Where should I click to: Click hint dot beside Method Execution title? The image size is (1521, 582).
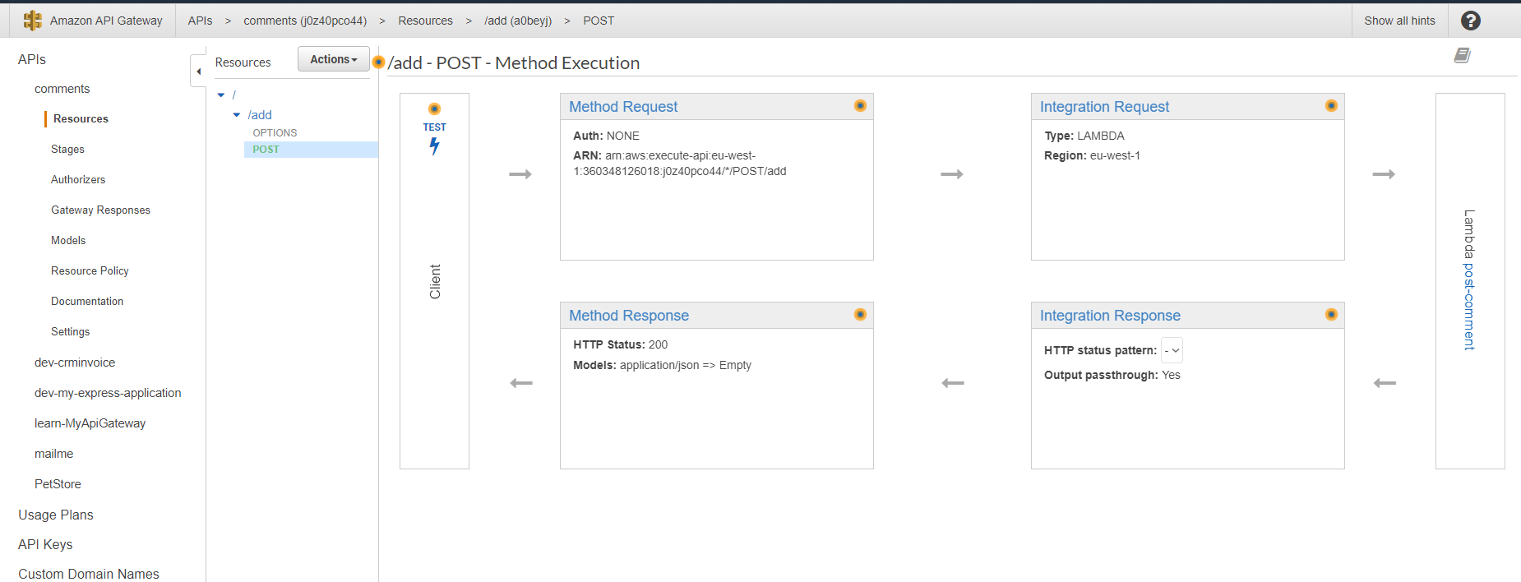379,62
